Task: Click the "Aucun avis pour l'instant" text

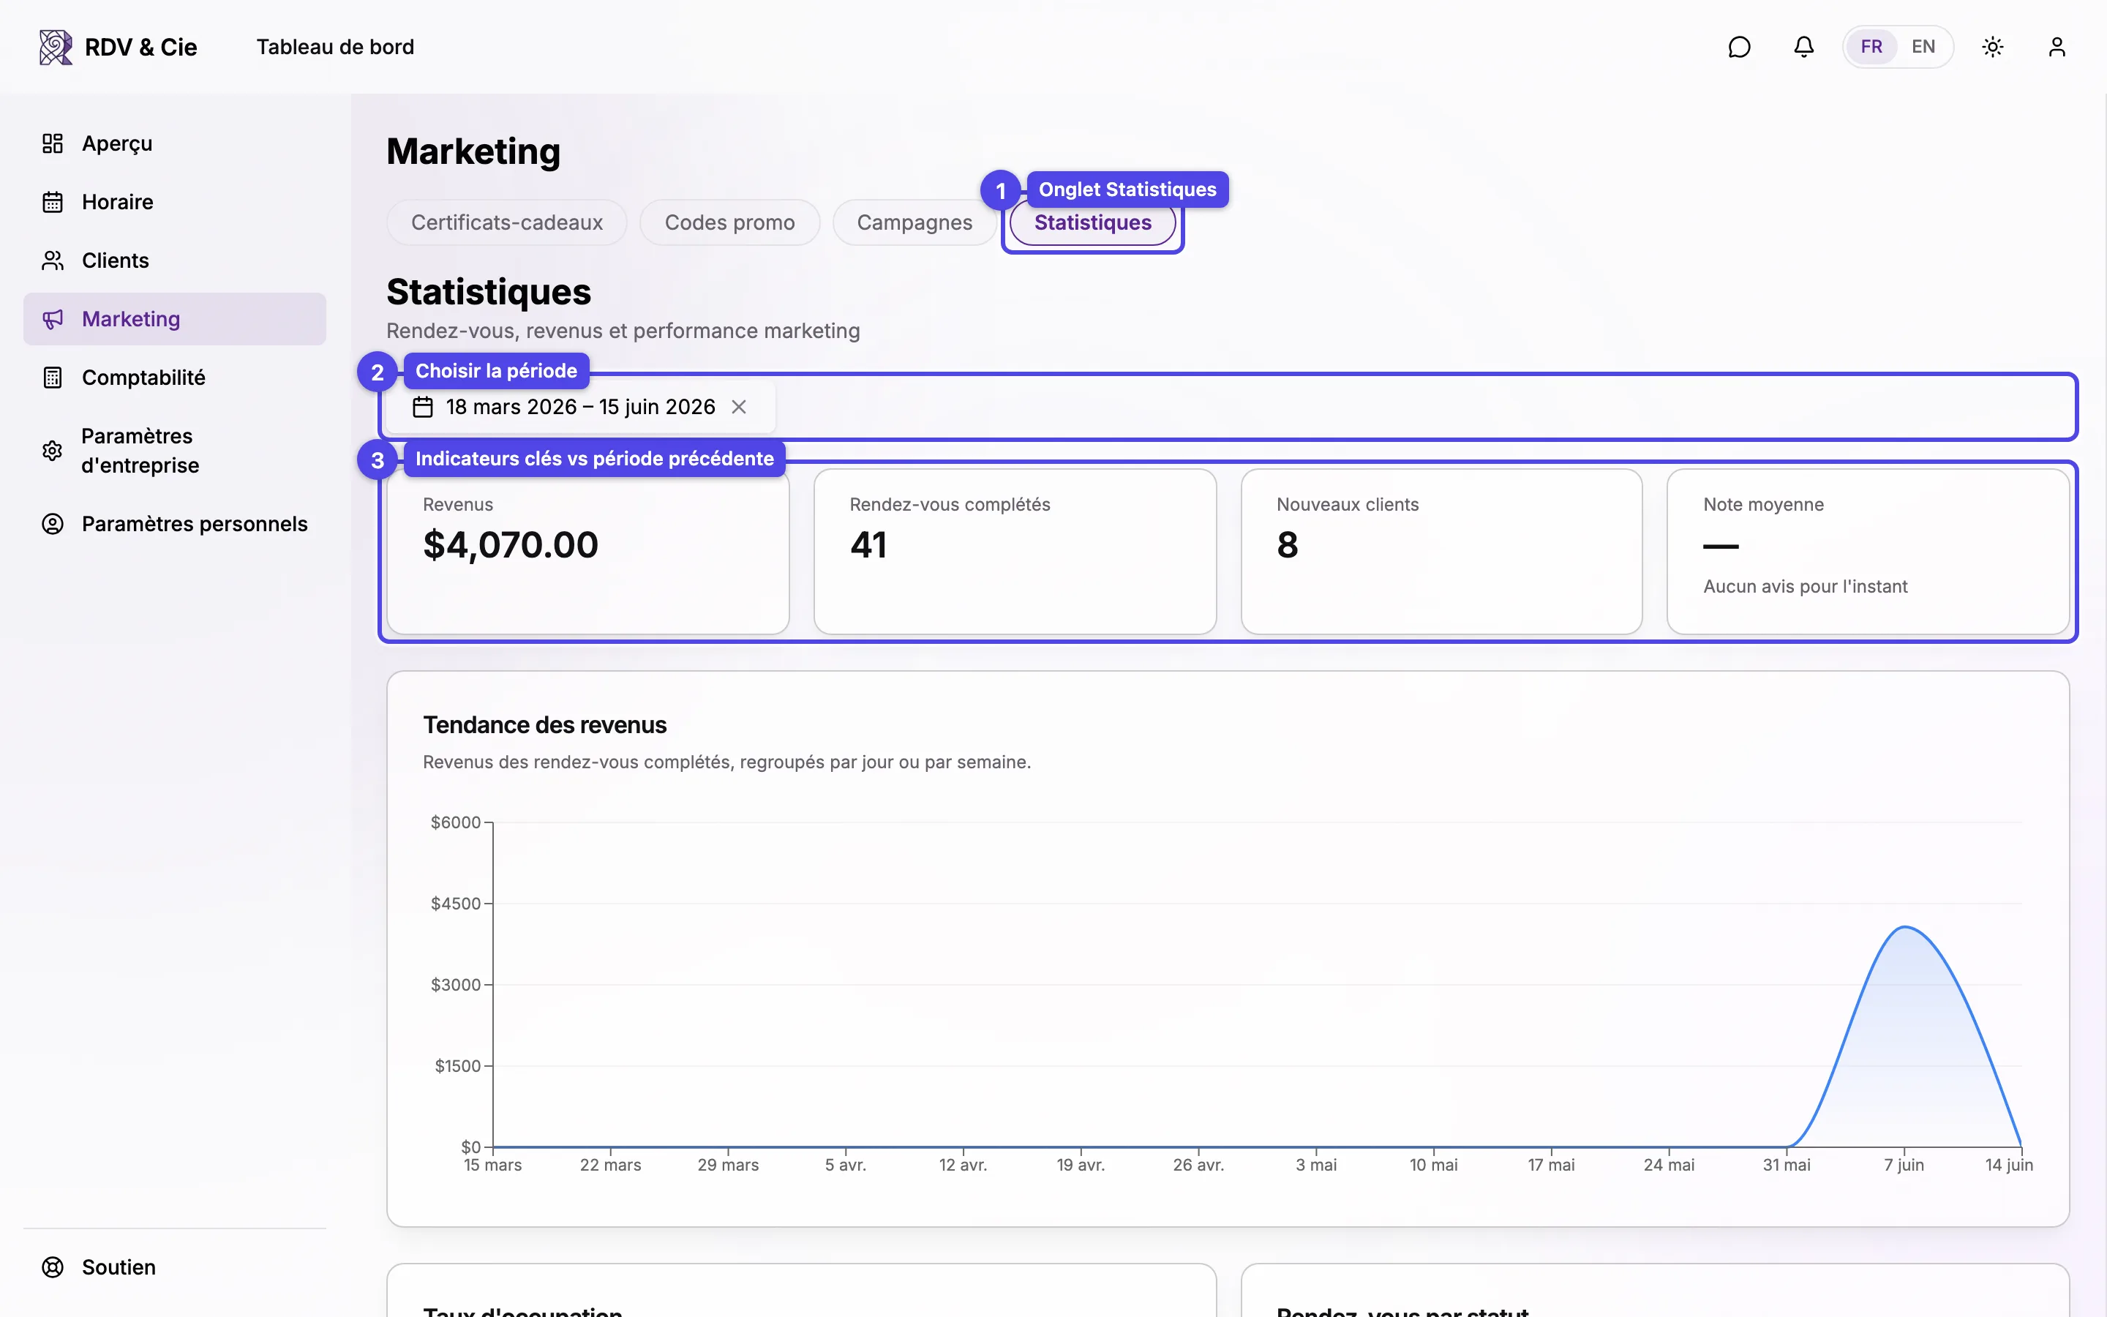Action: 1805,586
